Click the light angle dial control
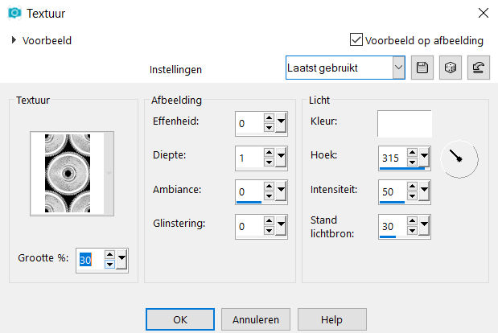This screenshot has height=333, width=498. pos(459,159)
